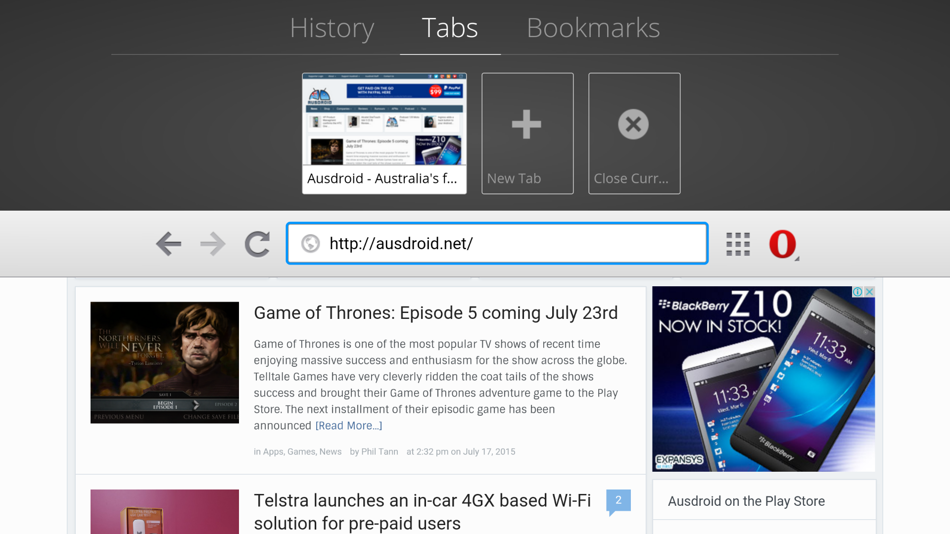Click the Close Curr... label
950x534 pixels.
[x=631, y=178]
